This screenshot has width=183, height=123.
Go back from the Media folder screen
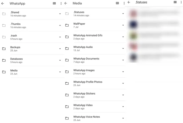coord(66,3)
